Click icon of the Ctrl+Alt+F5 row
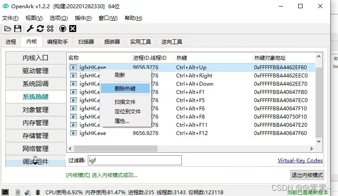The width and height of the screenshot is (338, 196). pos(74,100)
